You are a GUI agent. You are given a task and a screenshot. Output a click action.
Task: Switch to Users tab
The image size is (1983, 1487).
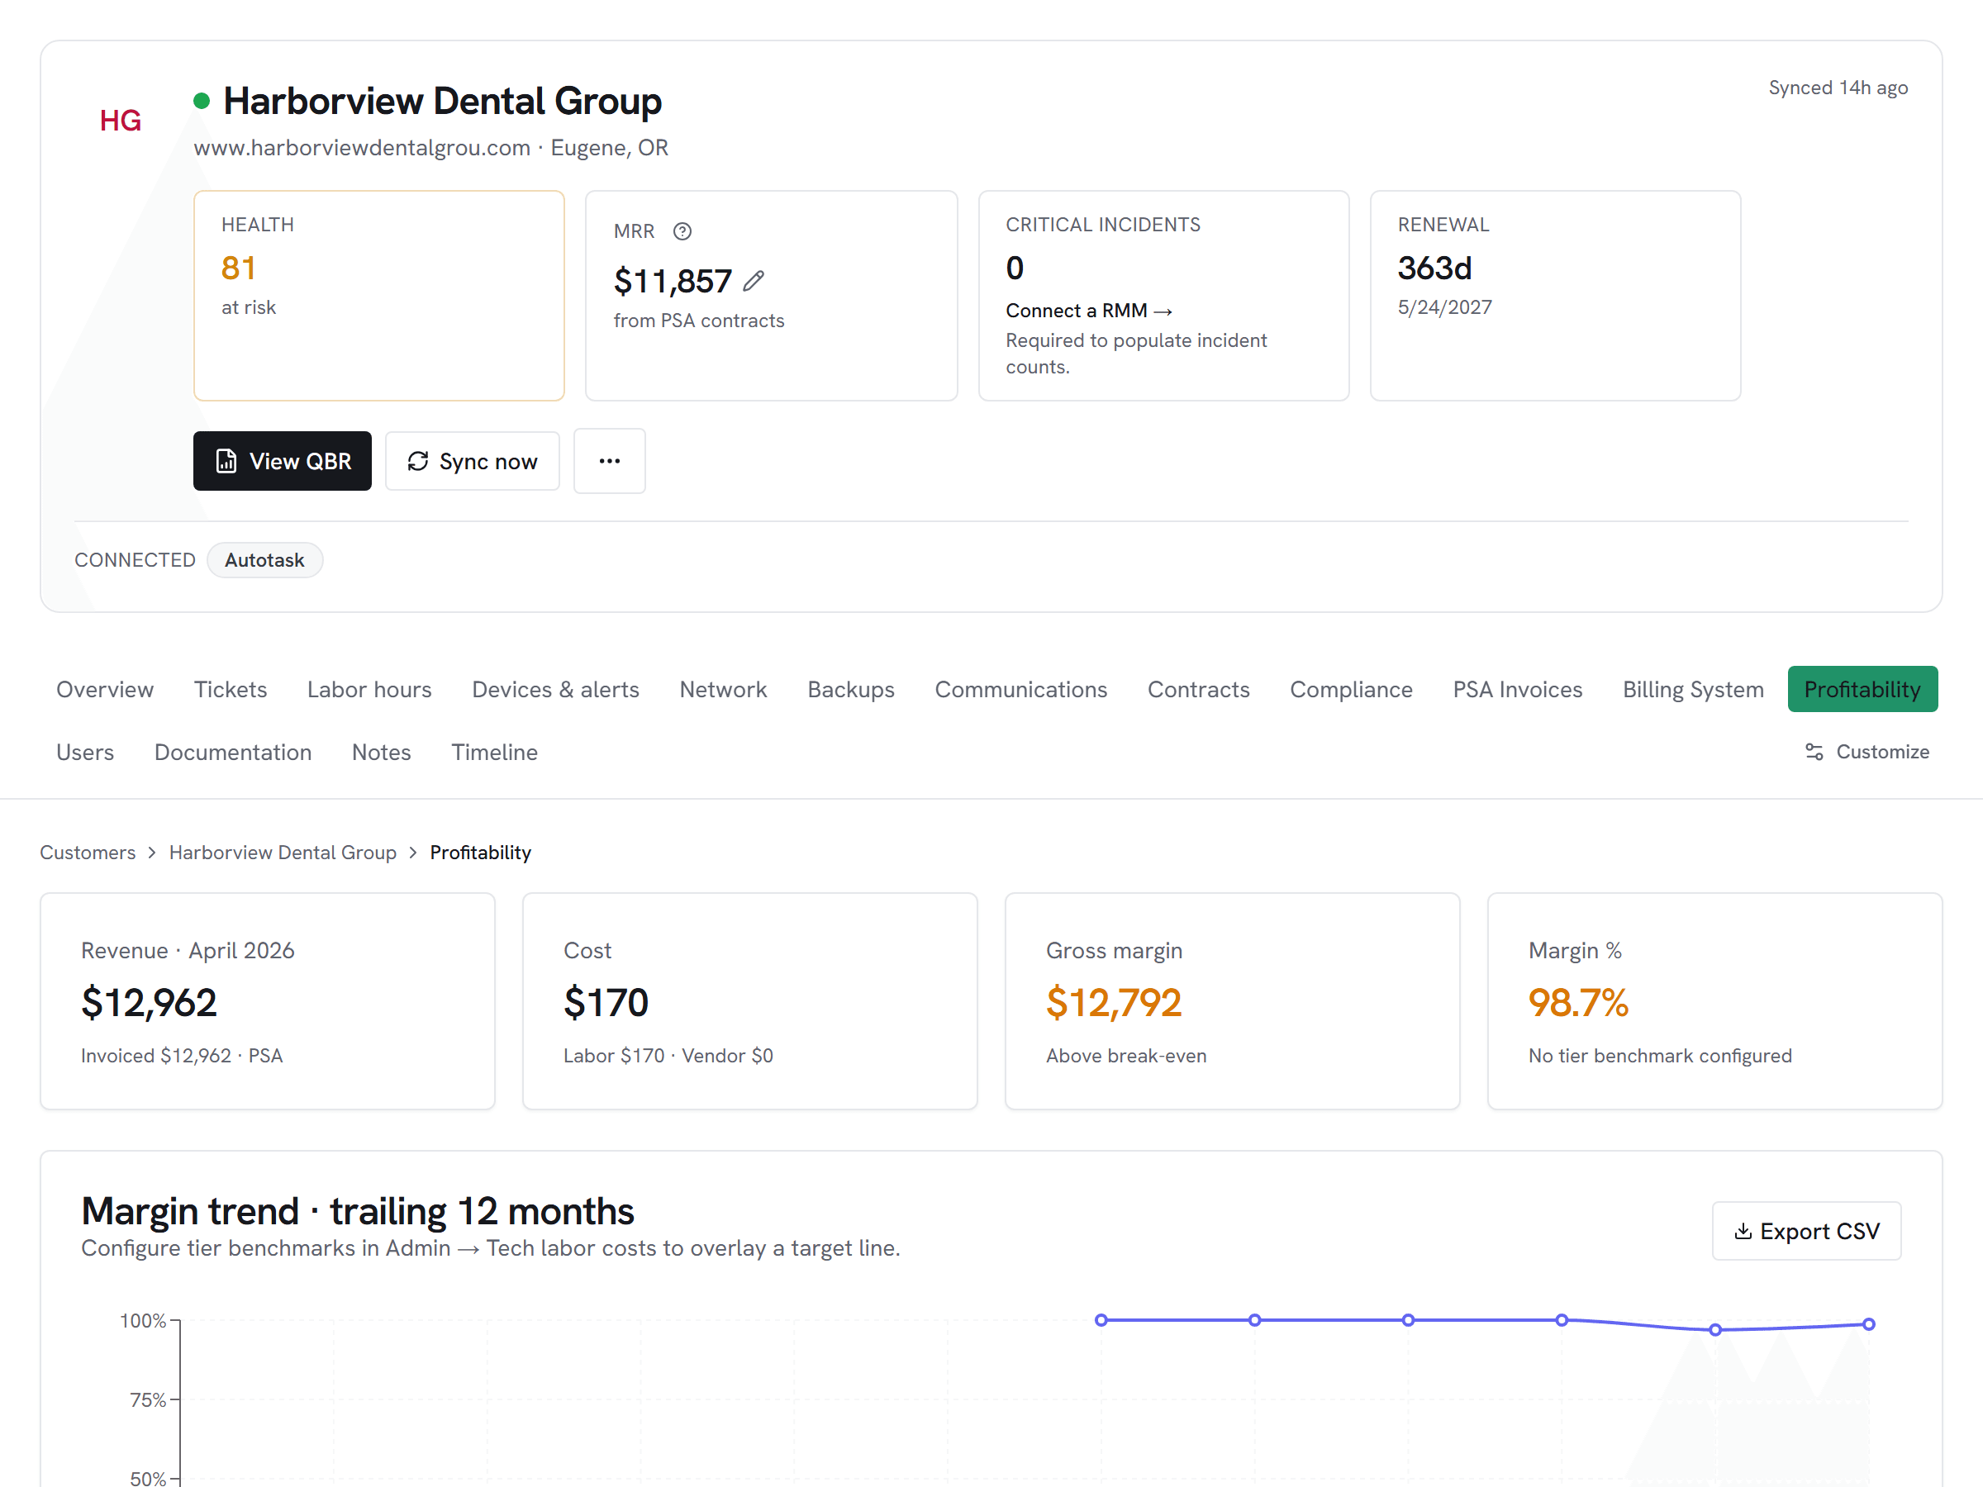click(85, 752)
